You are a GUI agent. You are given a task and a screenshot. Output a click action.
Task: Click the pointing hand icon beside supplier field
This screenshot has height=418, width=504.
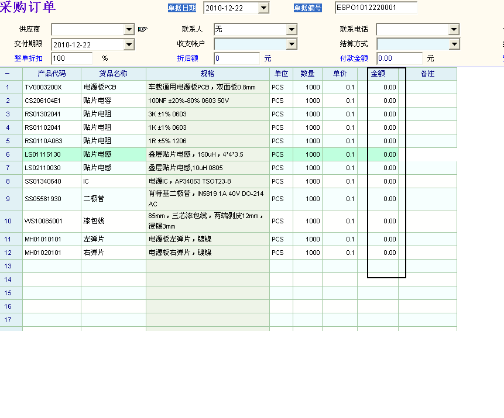143,29
